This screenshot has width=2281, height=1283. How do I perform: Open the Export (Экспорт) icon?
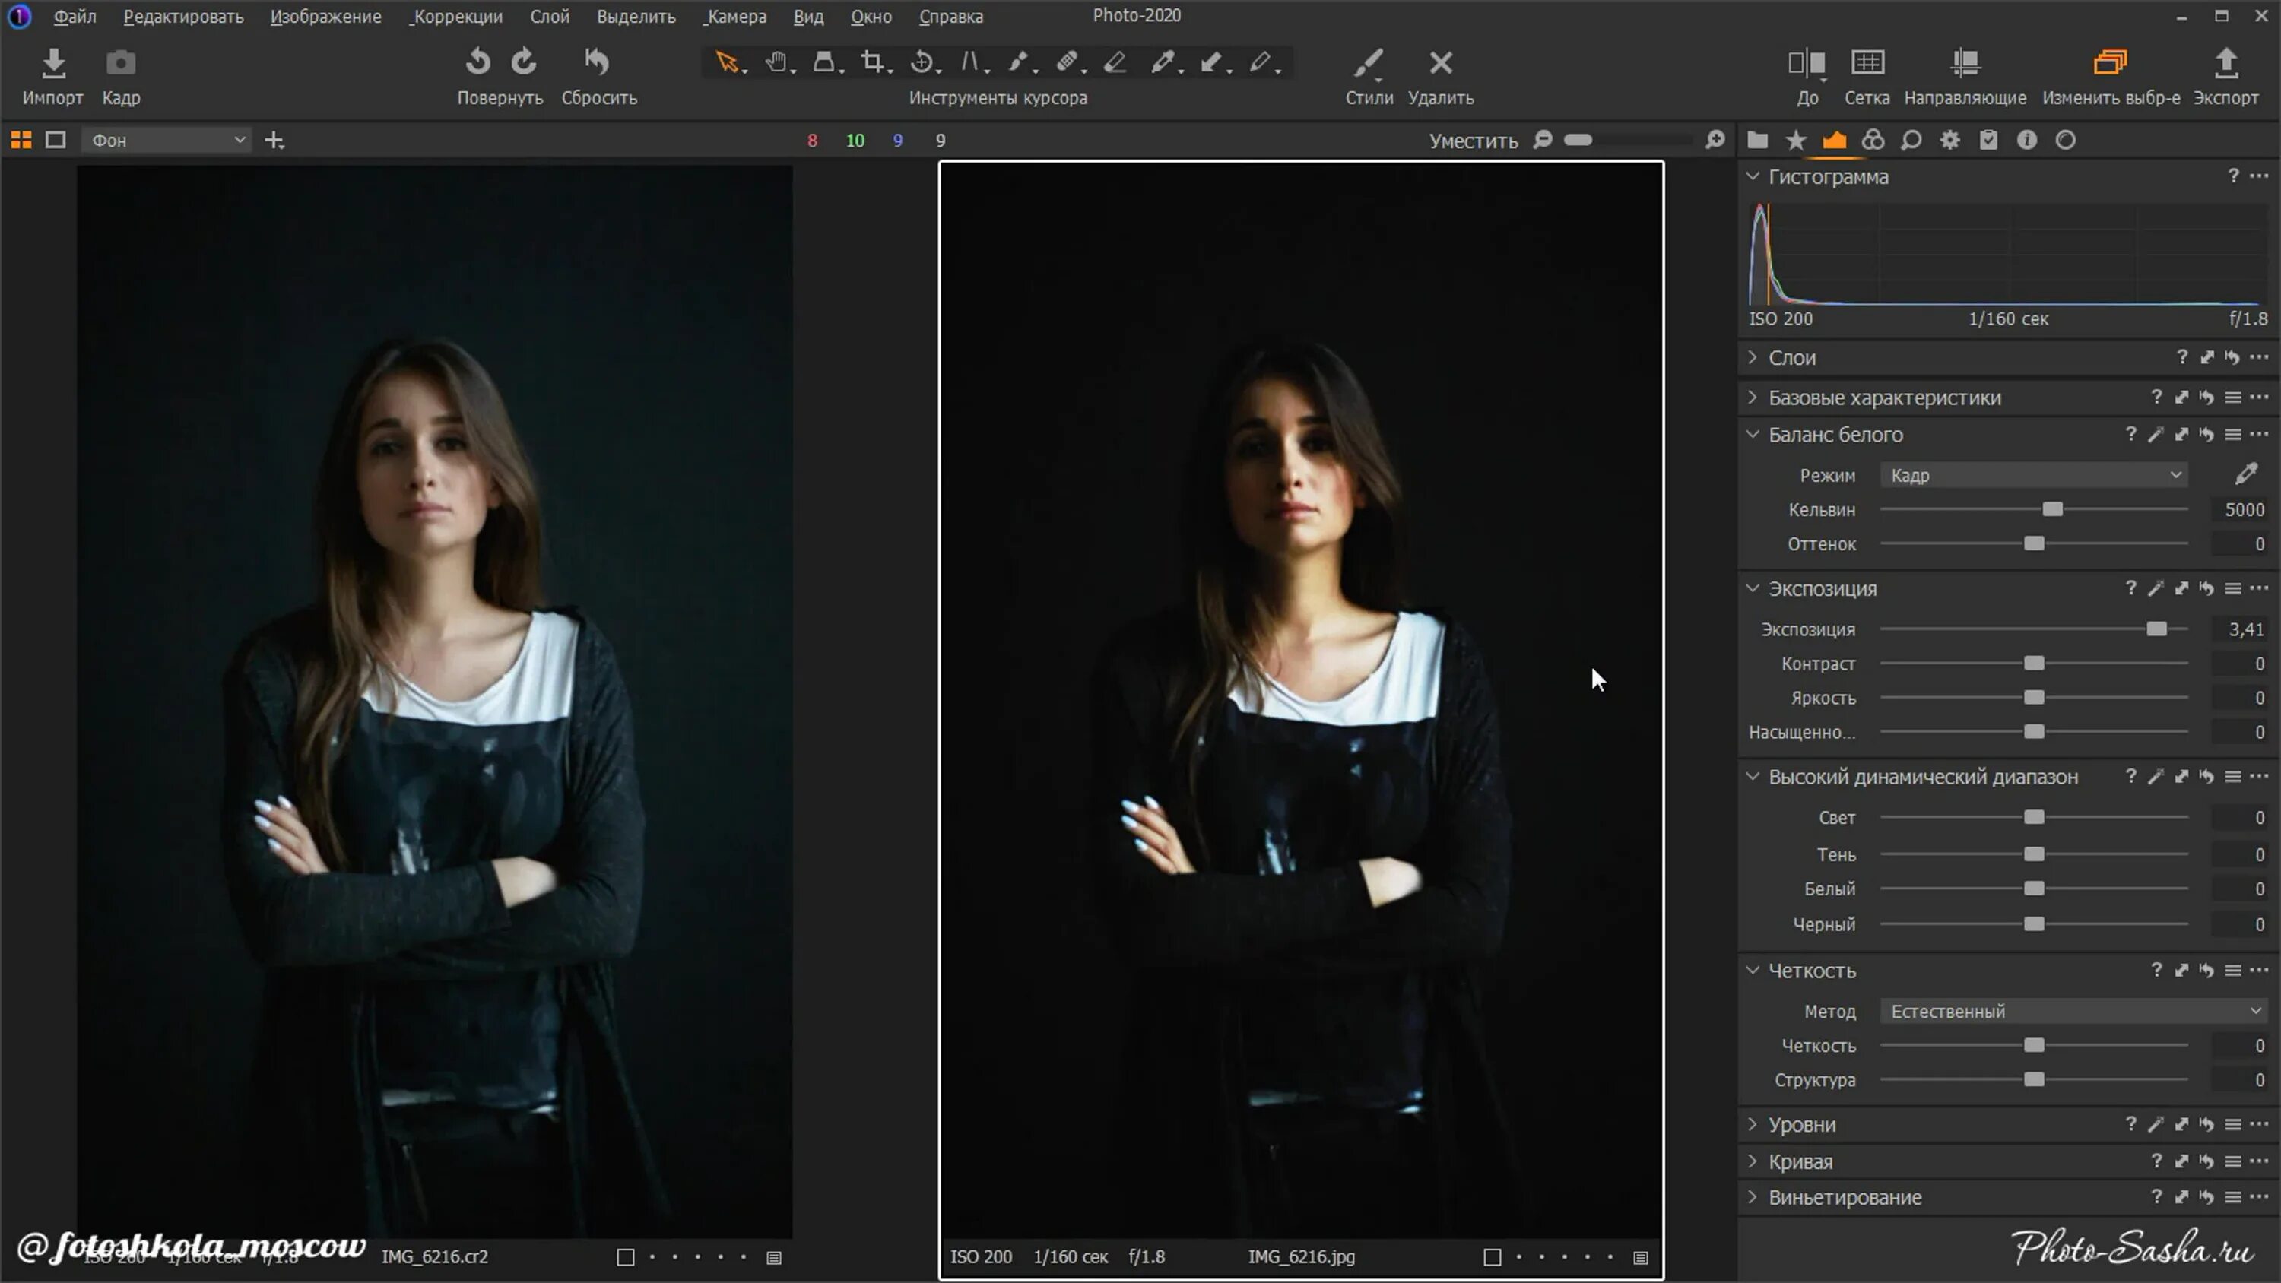[2225, 63]
